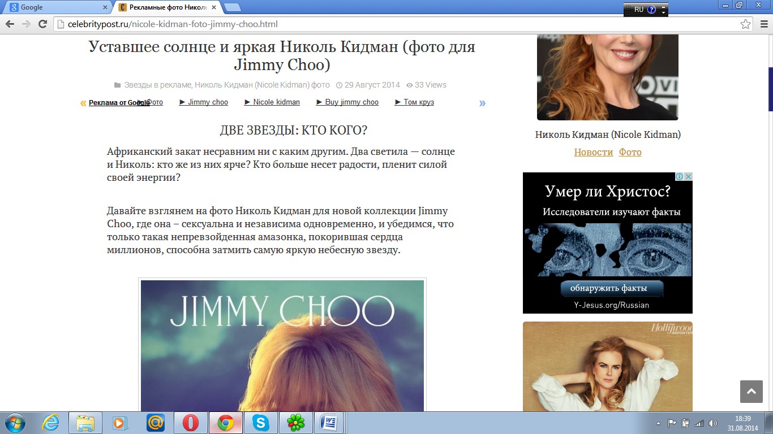The image size is (773, 434).
Task: Close the Google tab
Action: (x=105, y=7)
